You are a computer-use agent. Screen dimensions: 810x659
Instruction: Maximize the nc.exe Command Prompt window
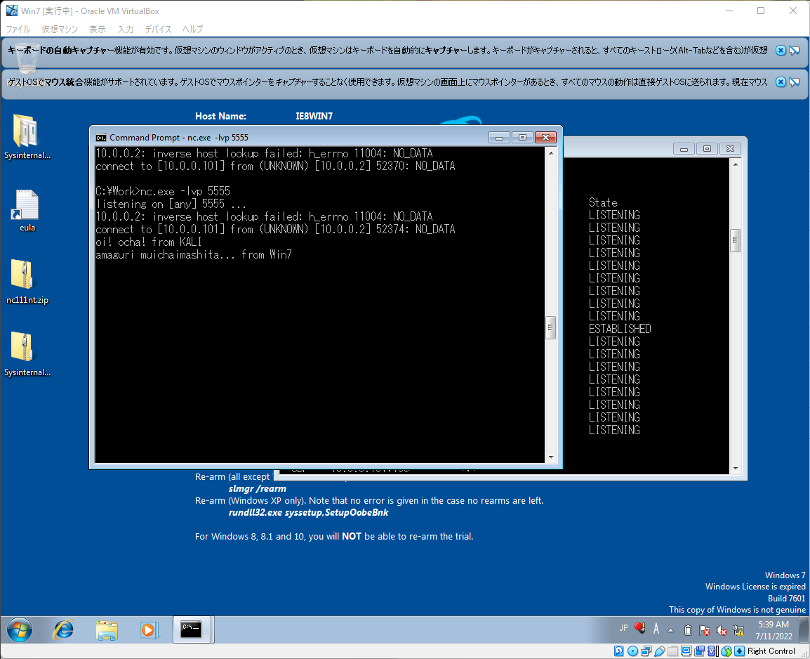coord(522,138)
